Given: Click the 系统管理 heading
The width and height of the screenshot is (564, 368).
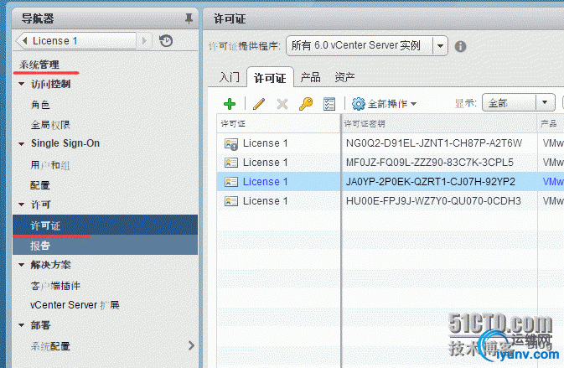Looking at the screenshot, I should (x=39, y=65).
